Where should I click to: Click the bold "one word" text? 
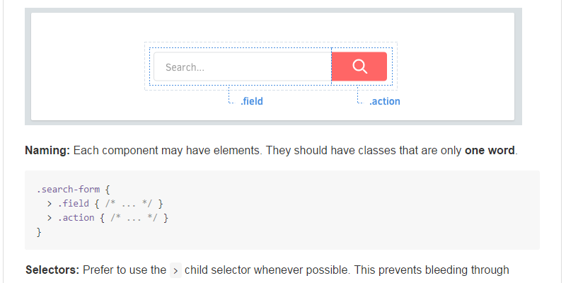(490, 151)
